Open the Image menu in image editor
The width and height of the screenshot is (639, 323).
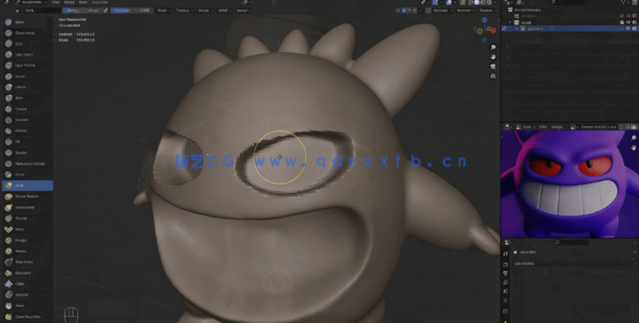[x=557, y=126]
